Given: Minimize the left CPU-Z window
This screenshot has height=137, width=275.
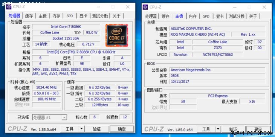Looking at the screenshot, I should tap(98, 7).
